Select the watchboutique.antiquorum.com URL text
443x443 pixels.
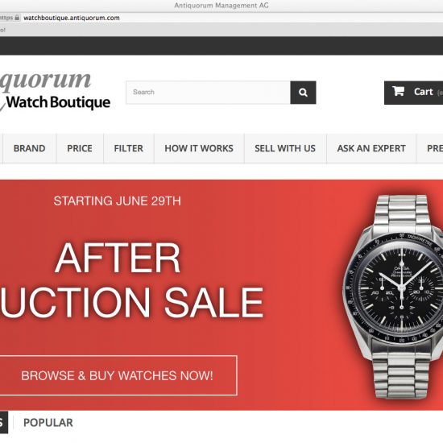(x=72, y=18)
